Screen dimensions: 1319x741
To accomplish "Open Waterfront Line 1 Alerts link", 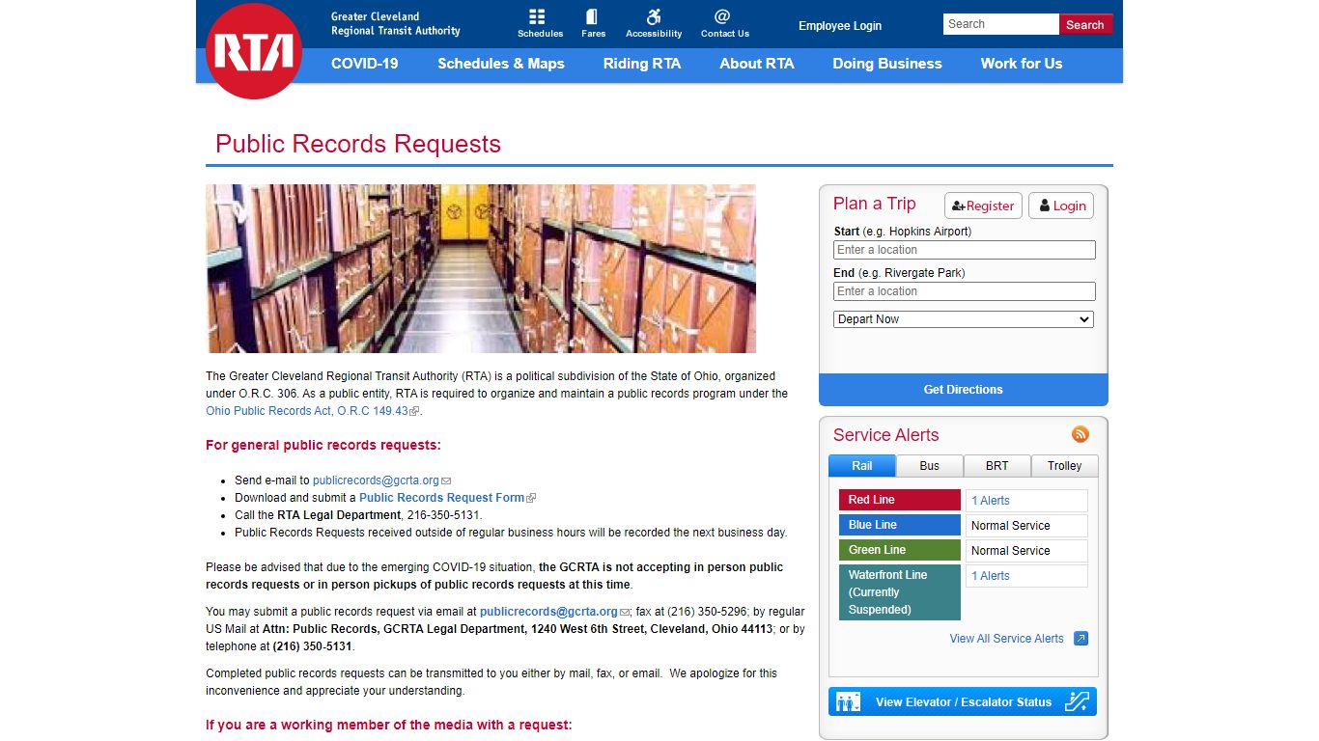I will pyautogui.click(x=991, y=576).
